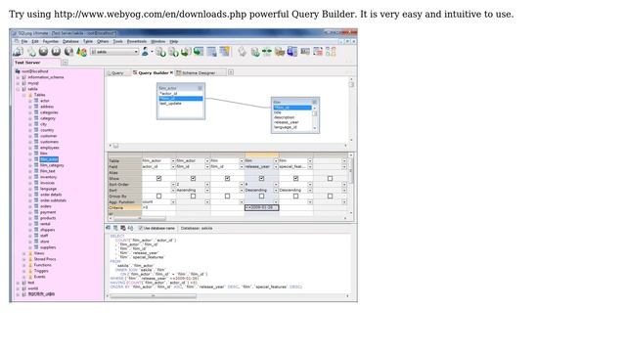This screenshot has width=626, height=352.
Task: Click the green sync arrows toolbar icon
Action: coord(267,52)
